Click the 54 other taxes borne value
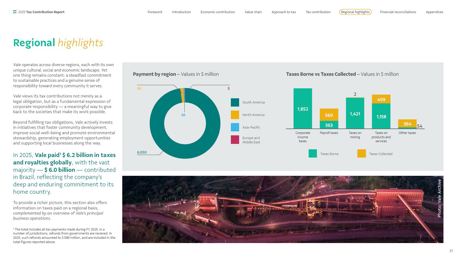 pyautogui.click(x=420, y=126)
